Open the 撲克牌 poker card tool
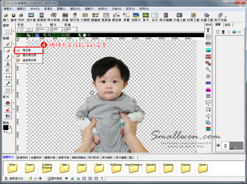This screenshot has height=184, width=247. pyautogui.click(x=117, y=17)
